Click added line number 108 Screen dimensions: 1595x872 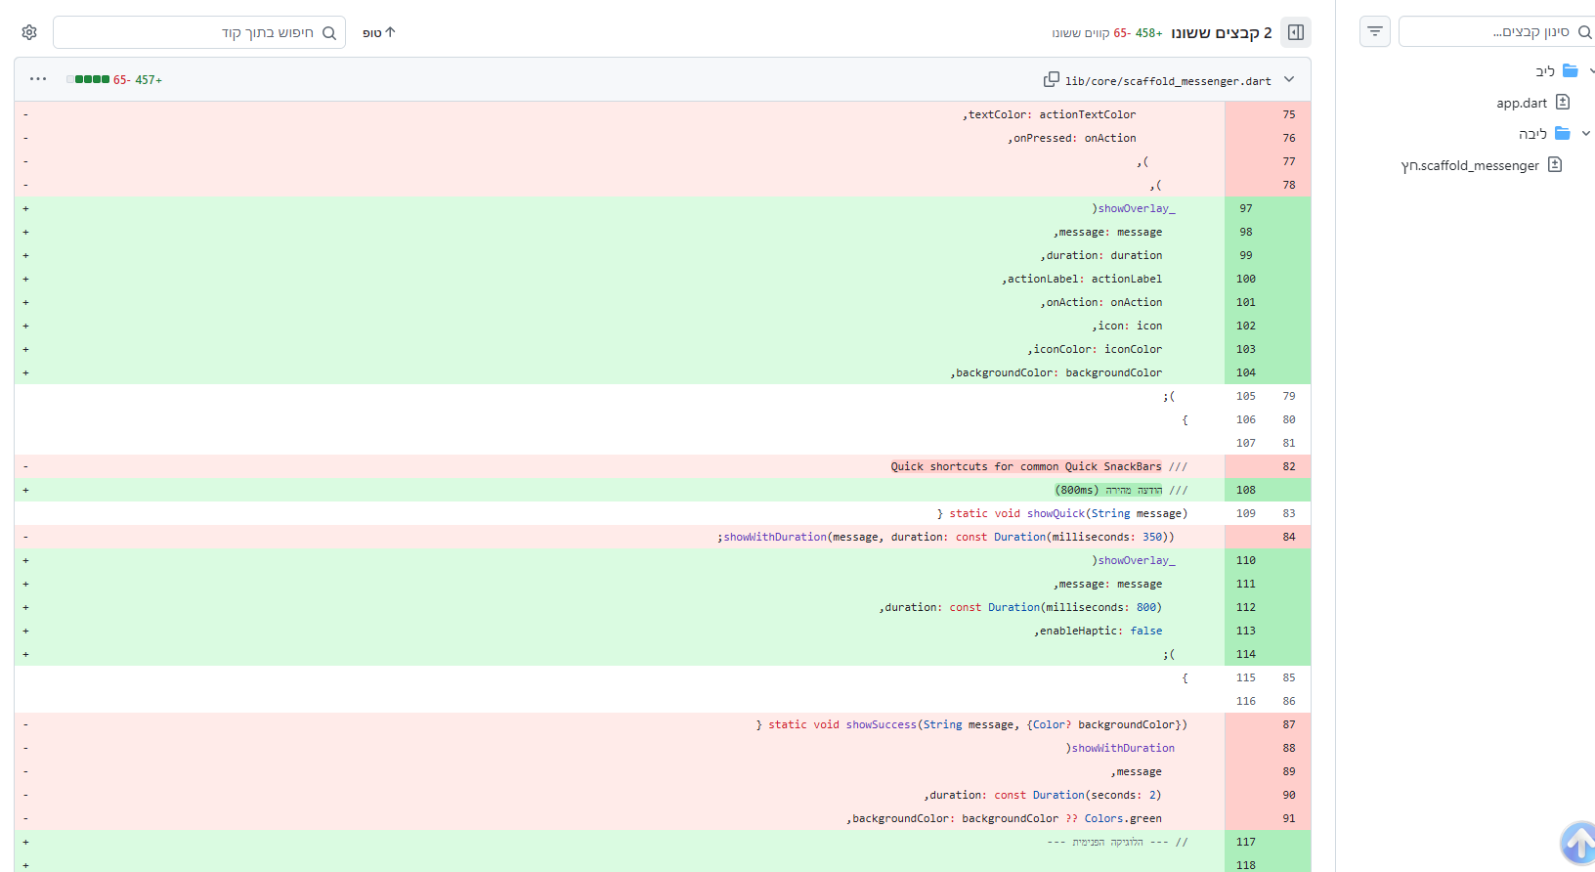click(x=1245, y=490)
